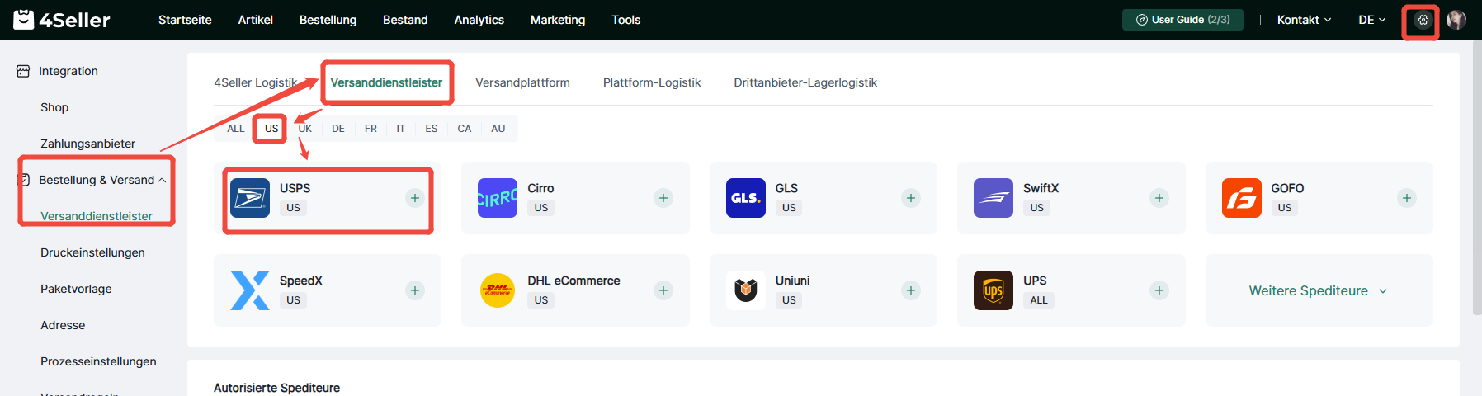The height and width of the screenshot is (396, 1482).
Task: Filter carriers by ES
Action: click(x=432, y=129)
